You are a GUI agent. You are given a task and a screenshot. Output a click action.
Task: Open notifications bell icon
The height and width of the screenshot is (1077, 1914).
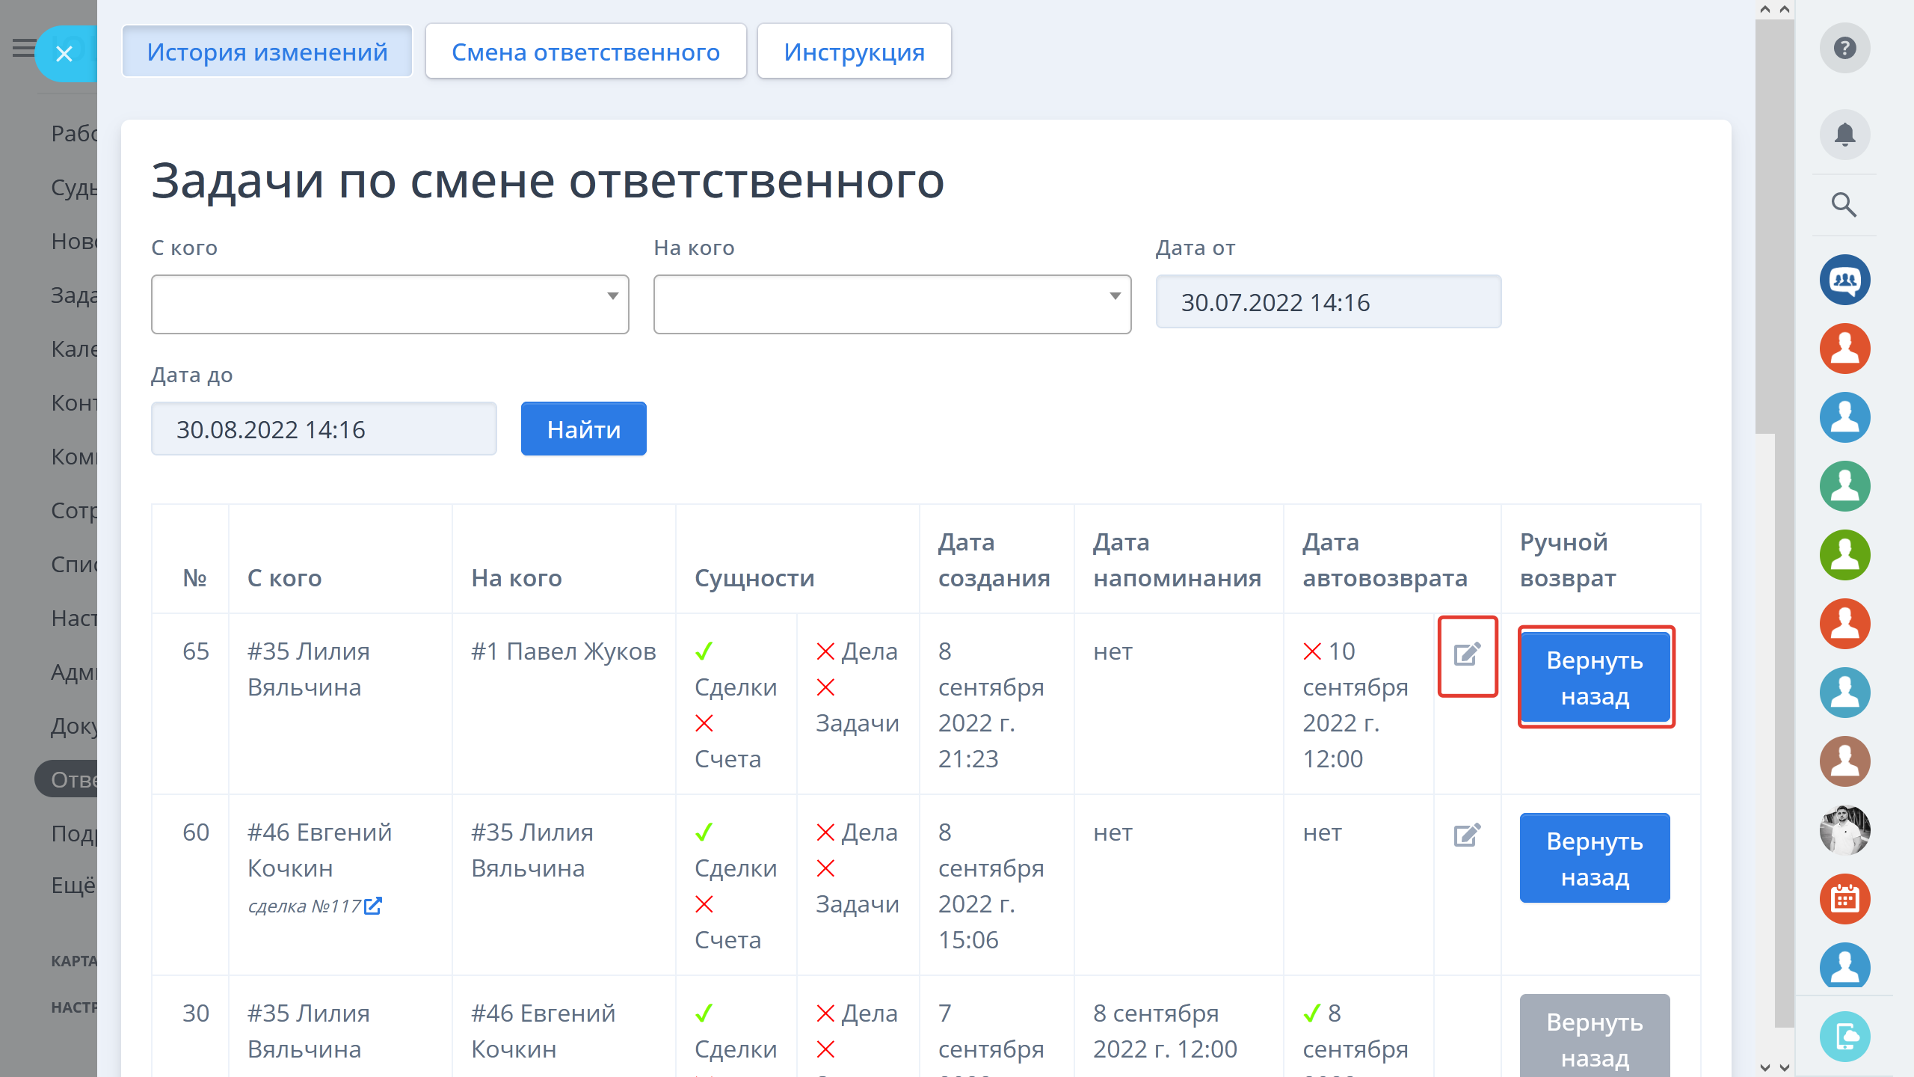pos(1844,135)
